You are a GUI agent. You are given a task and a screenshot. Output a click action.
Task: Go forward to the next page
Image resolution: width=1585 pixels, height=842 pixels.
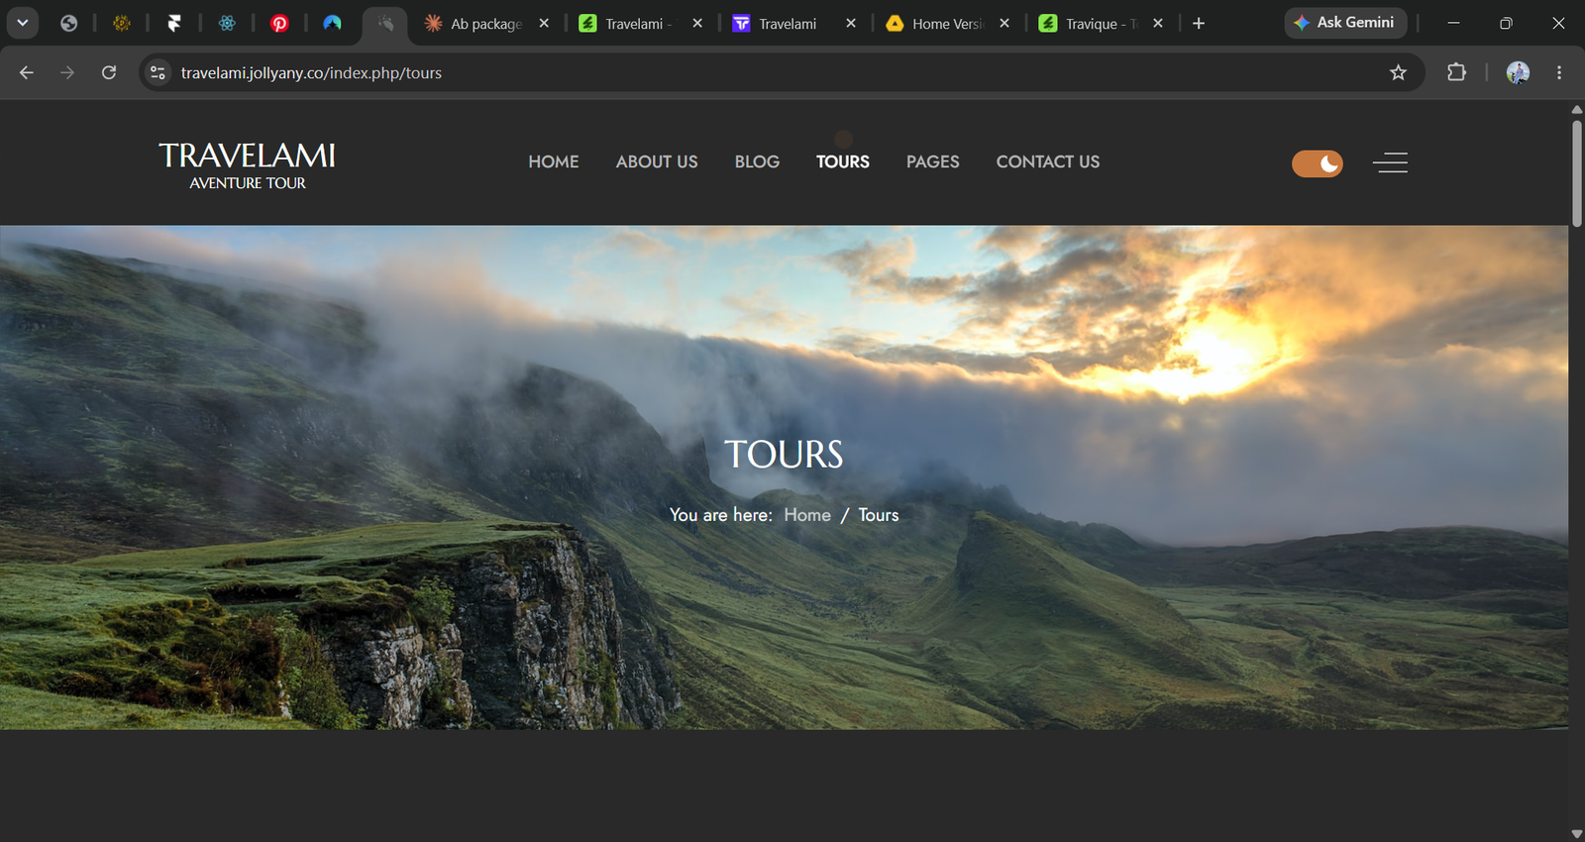tap(67, 72)
